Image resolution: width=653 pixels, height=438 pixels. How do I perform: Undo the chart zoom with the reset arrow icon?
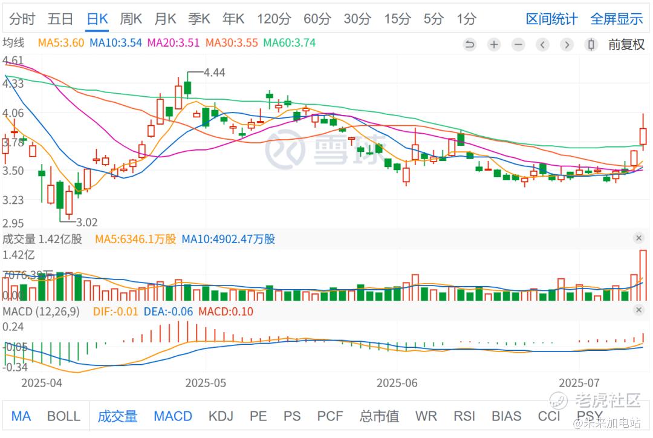coord(469,45)
